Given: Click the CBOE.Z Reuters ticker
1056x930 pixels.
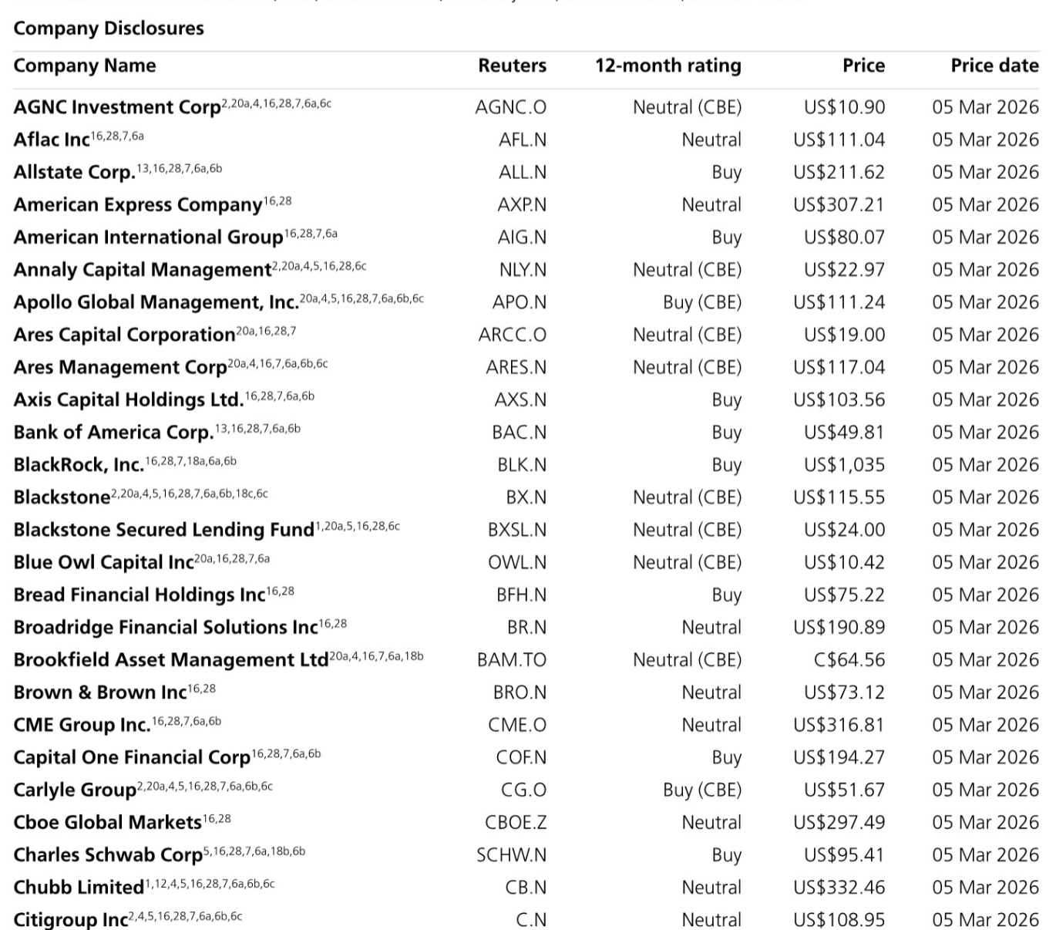Looking at the screenshot, I should (516, 823).
